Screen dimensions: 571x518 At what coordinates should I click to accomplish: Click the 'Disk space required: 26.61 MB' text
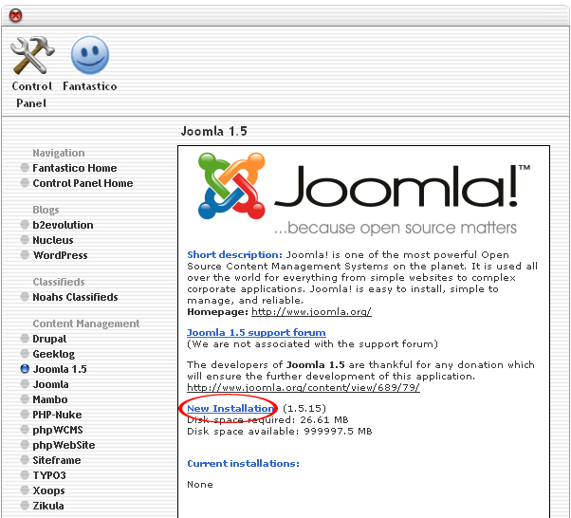(267, 420)
